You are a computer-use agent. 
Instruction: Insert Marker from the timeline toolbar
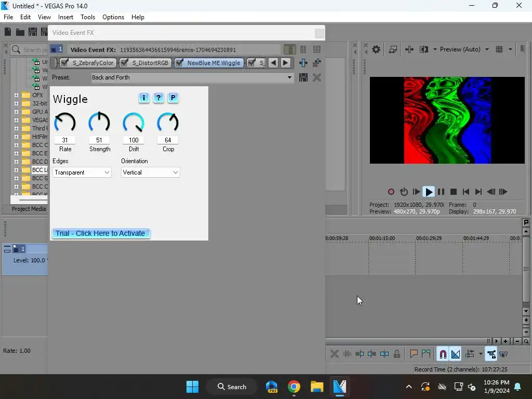(414, 354)
